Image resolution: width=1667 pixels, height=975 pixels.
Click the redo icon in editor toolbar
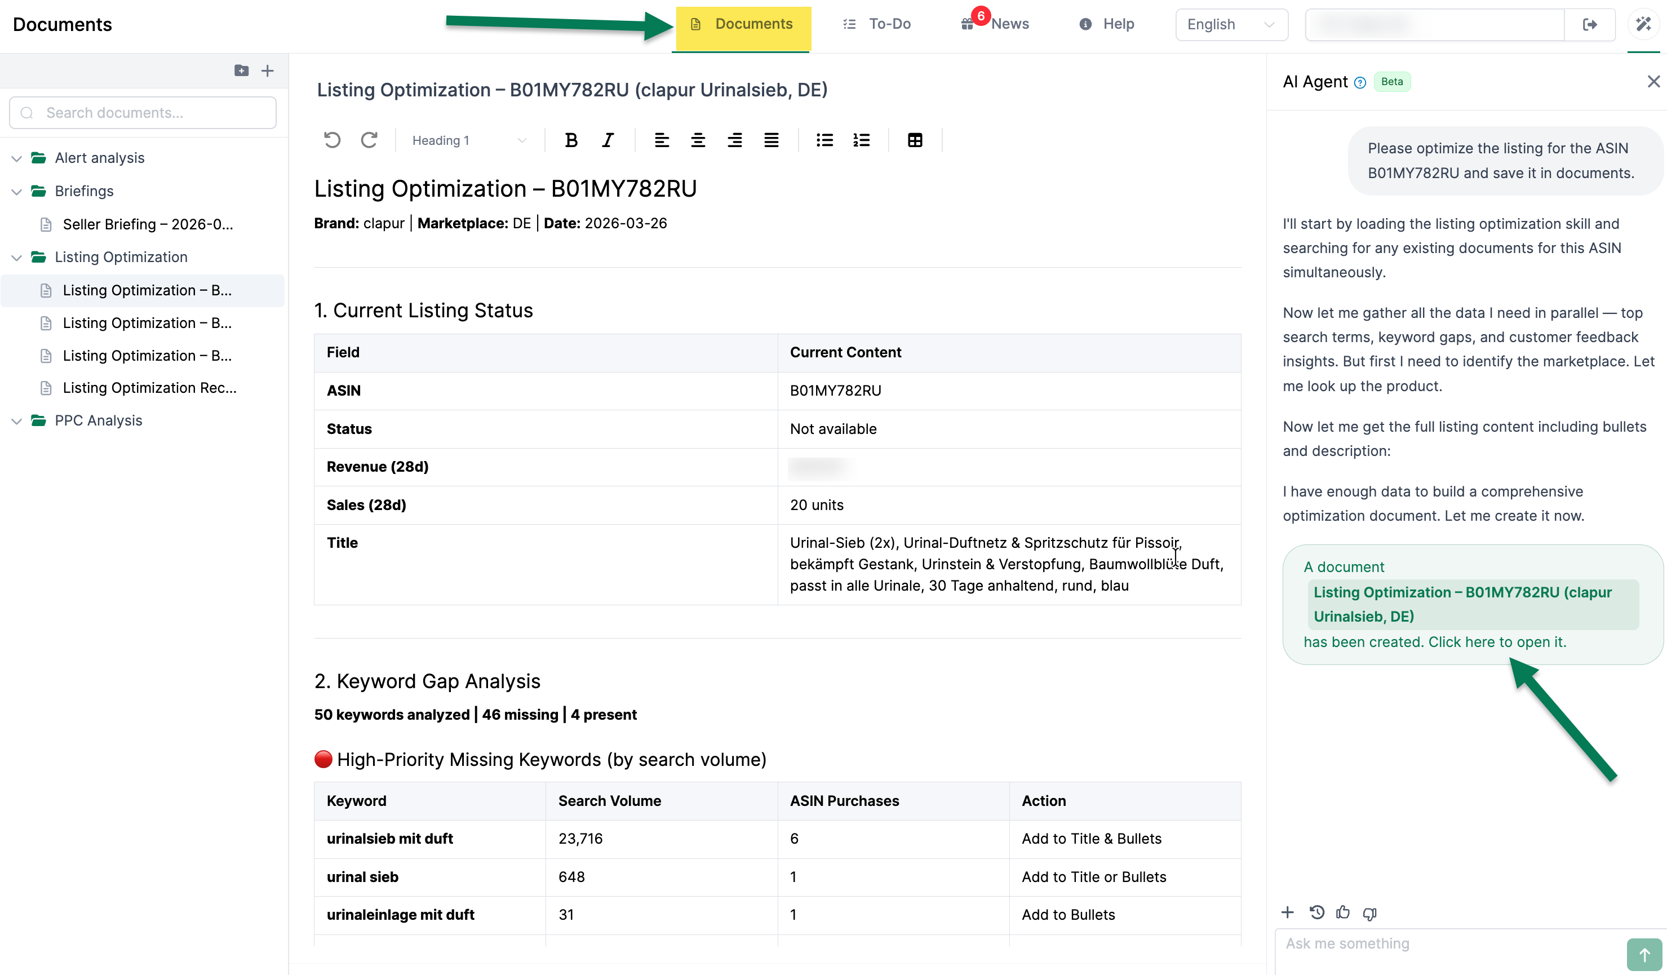click(369, 140)
